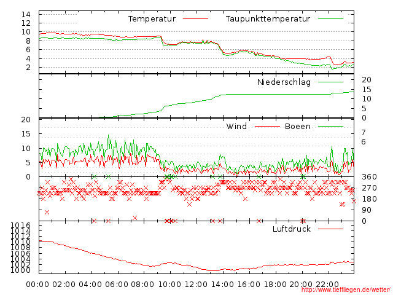
Task: Select the 00:00 time axis label
Action: pyautogui.click(x=37, y=285)
